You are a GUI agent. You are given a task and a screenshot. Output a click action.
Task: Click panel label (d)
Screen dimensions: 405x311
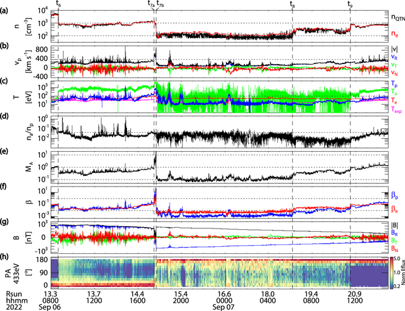[x=4, y=117]
